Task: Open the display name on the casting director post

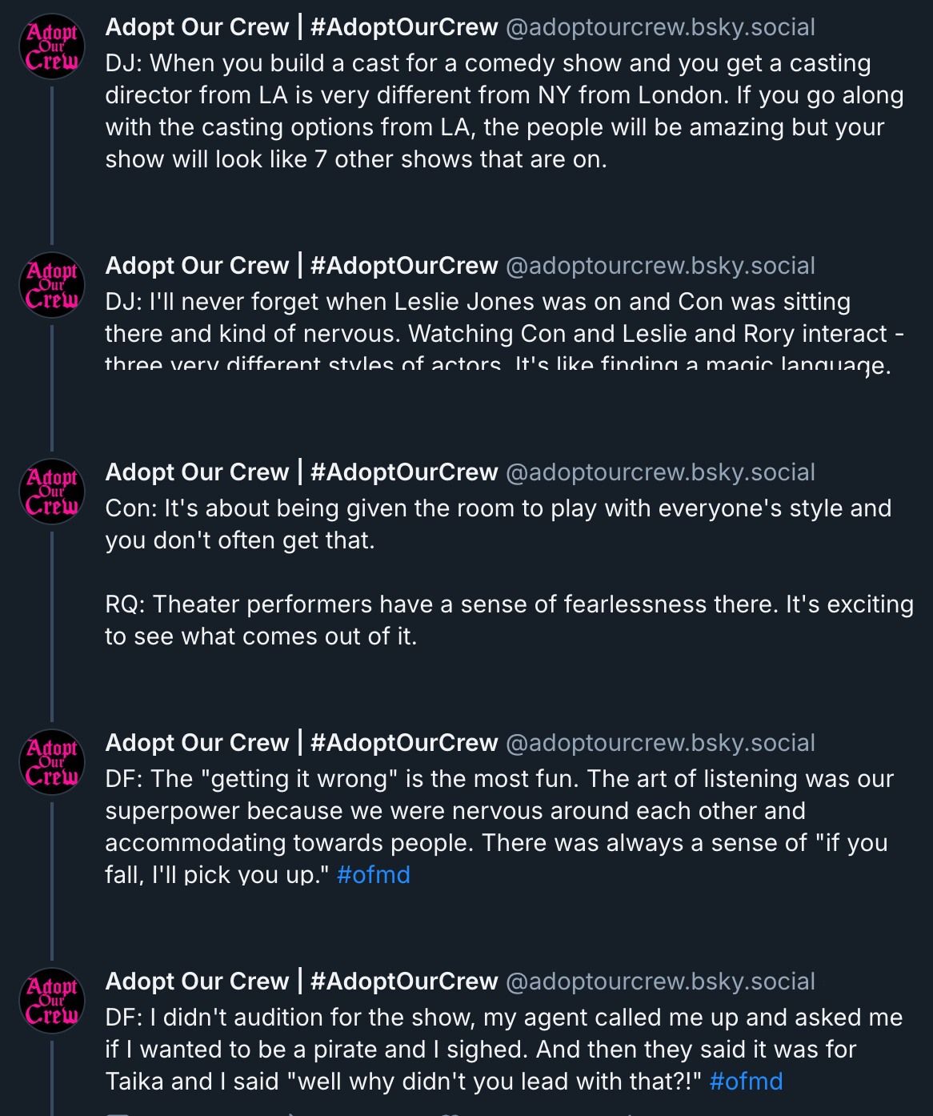Action: click(x=302, y=27)
